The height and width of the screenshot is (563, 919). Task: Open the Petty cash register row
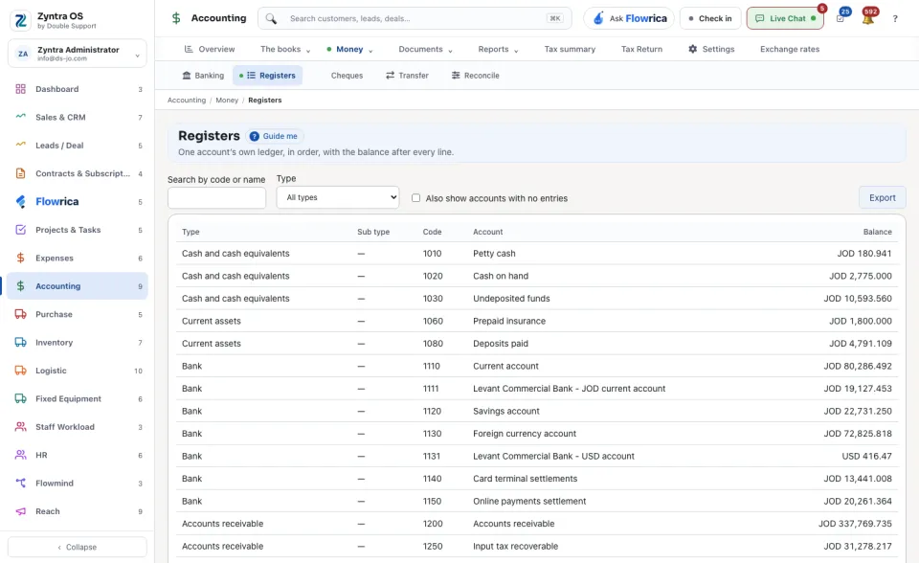[x=537, y=254]
